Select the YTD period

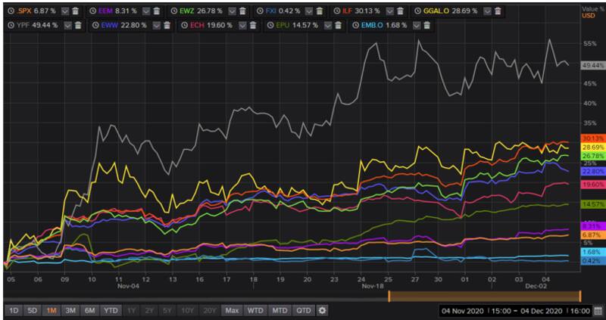(x=111, y=310)
